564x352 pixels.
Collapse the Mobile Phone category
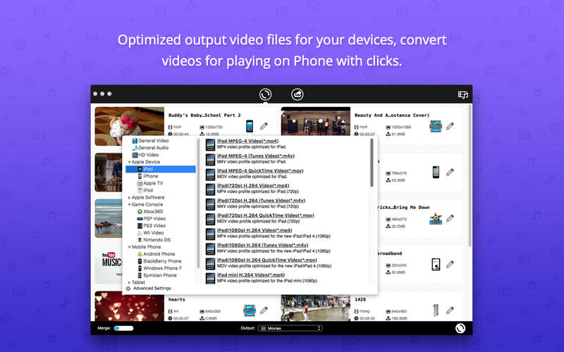(129, 247)
